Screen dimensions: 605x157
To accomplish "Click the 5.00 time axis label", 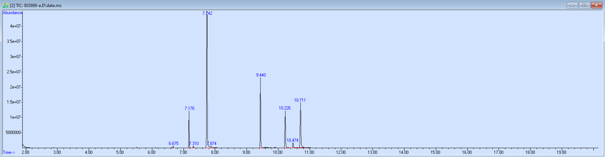I will click(120, 153).
